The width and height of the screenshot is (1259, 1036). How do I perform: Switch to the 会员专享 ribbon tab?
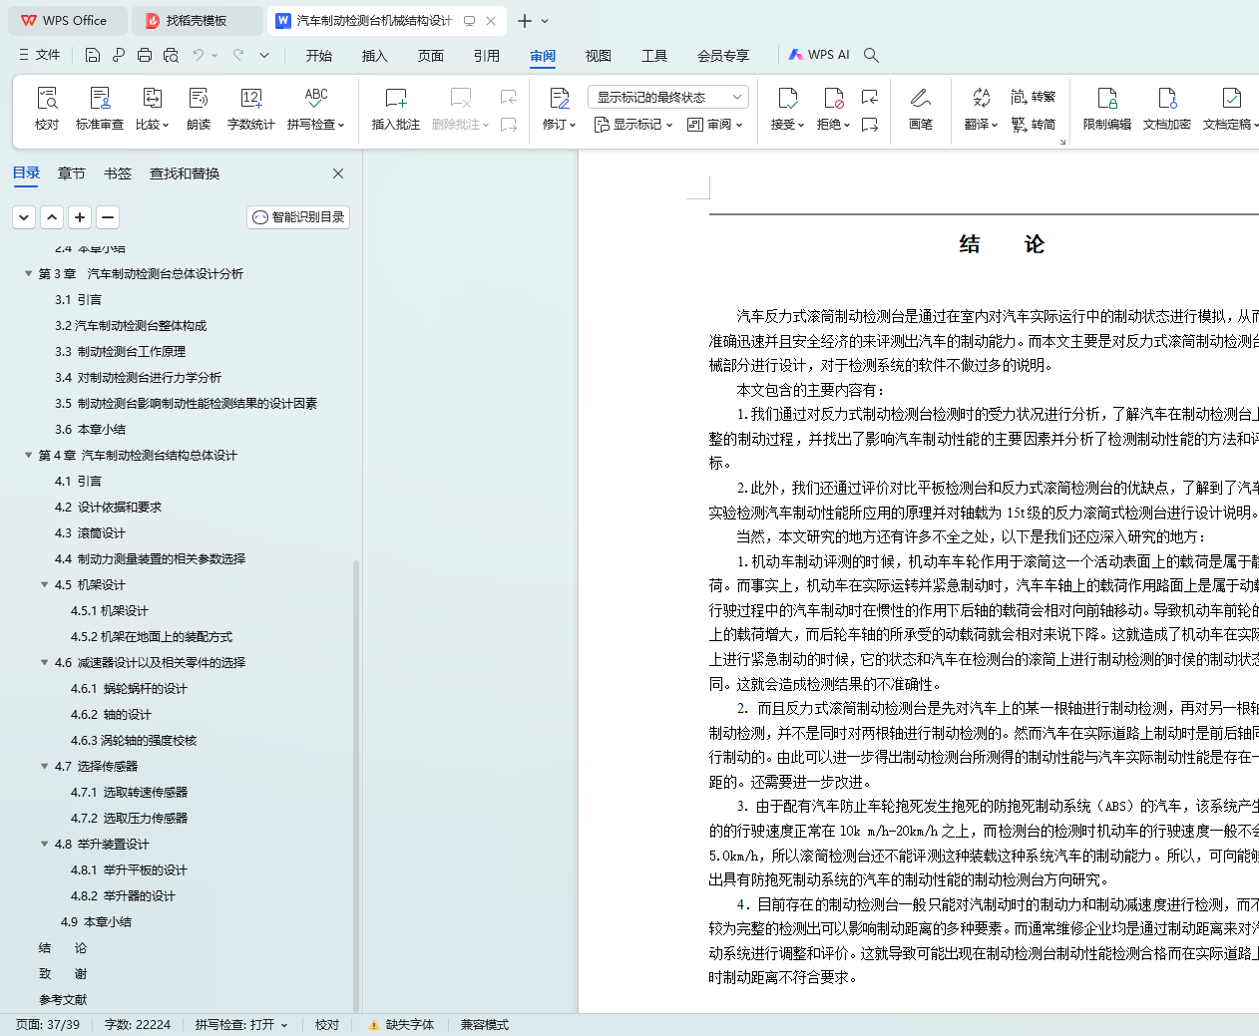(723, 56)
